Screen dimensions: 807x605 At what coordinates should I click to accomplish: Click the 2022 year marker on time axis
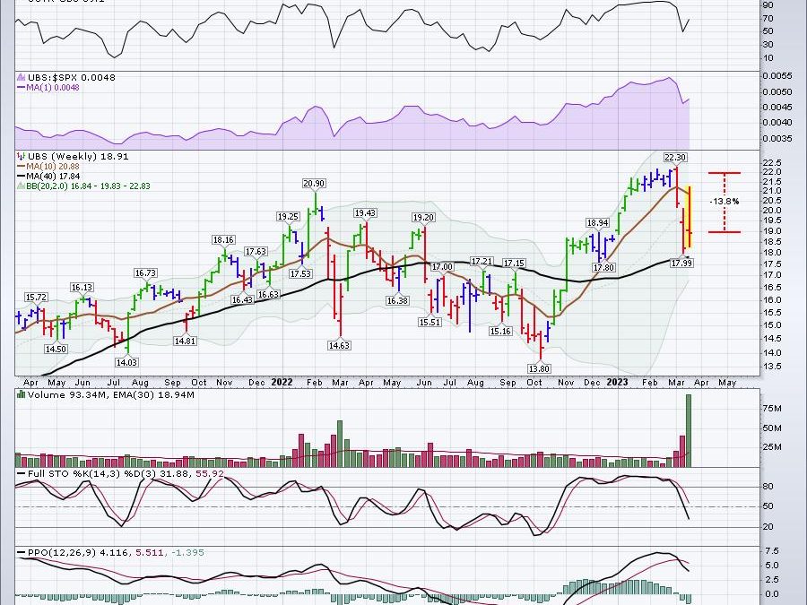point(282,382)
